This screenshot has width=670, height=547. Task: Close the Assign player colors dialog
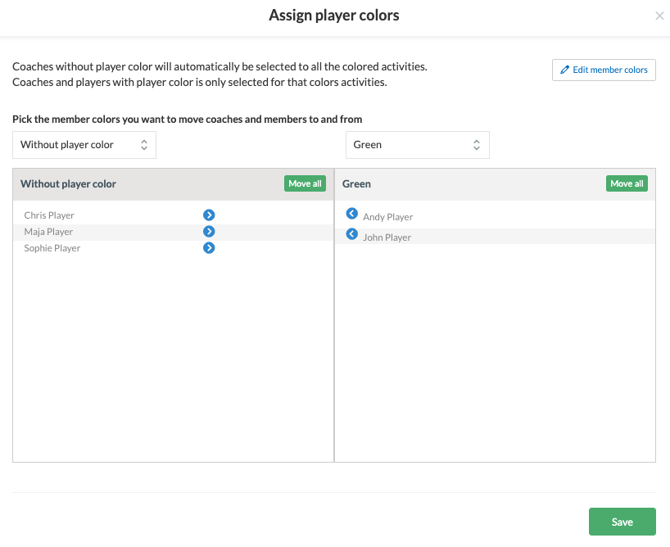[x=659, y=16]
